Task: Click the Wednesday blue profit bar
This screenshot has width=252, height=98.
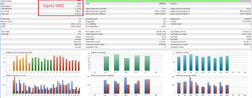Action: (125, 85)
